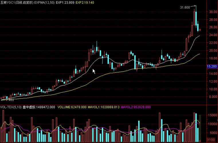Click the tallest cyan candle below 31.600
The height and width of the screenshot is (143, 218).
[196, 18]
